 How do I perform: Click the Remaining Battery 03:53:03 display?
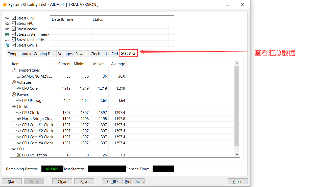coord(52,169)
